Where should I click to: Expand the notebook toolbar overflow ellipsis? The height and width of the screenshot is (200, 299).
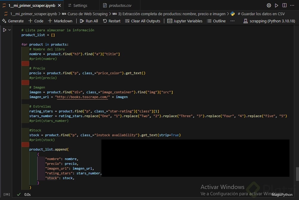(x=233, y=21)
